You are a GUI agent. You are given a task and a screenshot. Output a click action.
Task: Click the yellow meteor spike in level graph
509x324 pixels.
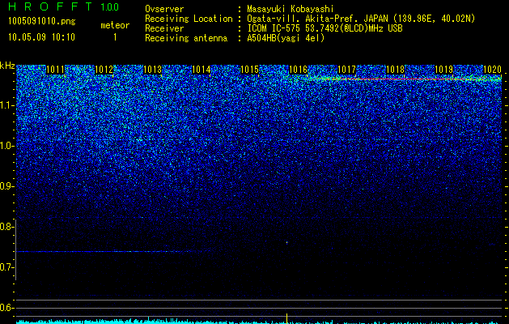click(287, 318)
